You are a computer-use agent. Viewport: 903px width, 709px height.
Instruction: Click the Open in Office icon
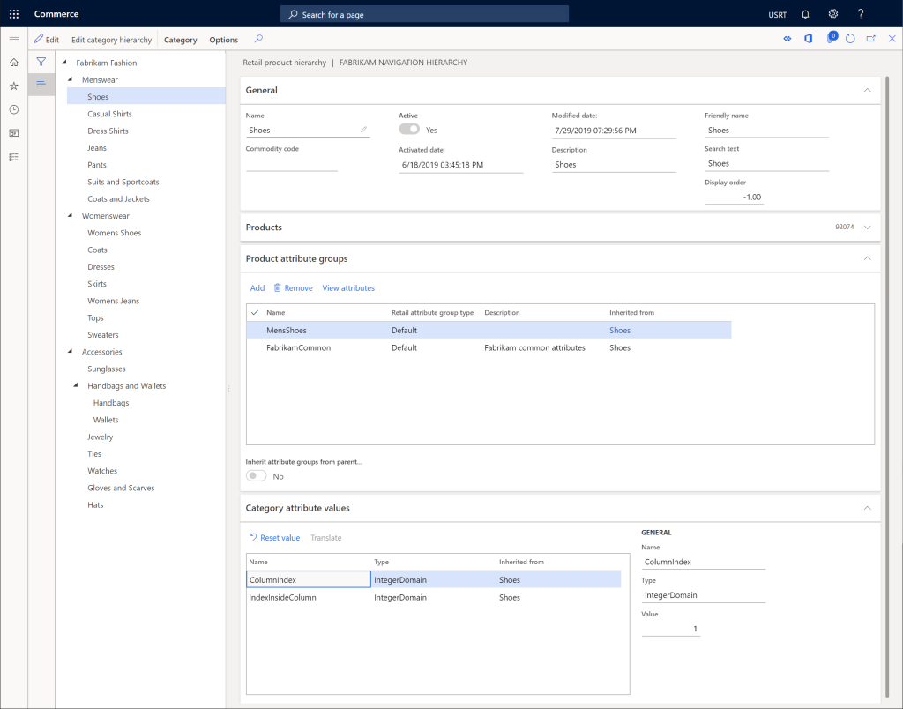[809, 39]
